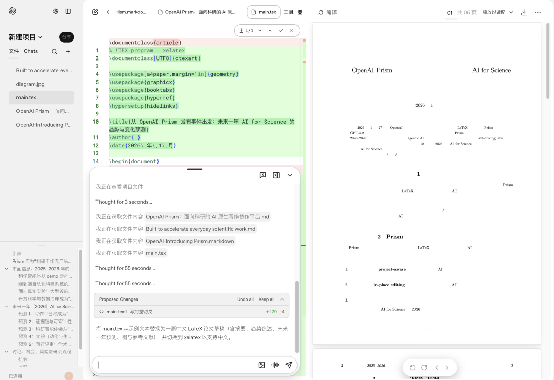554x380 pixels.
Task: Send the chat message arrow icon
Action: pyautogui.click(x=289, y=365)
